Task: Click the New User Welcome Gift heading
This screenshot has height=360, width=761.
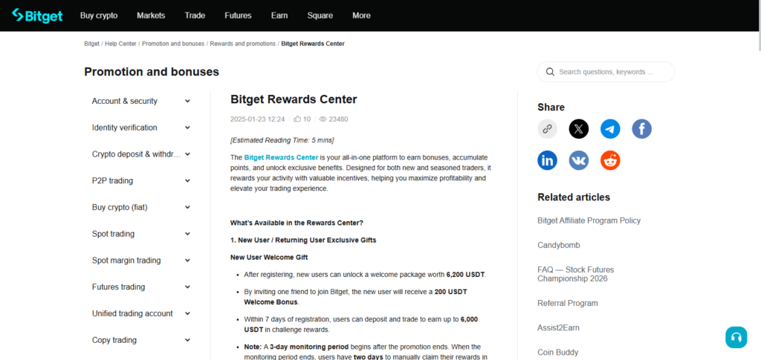Action: [x=269, y=258]
